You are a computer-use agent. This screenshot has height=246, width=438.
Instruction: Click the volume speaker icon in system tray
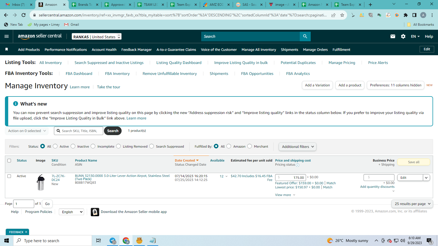[x=402, y=241]
